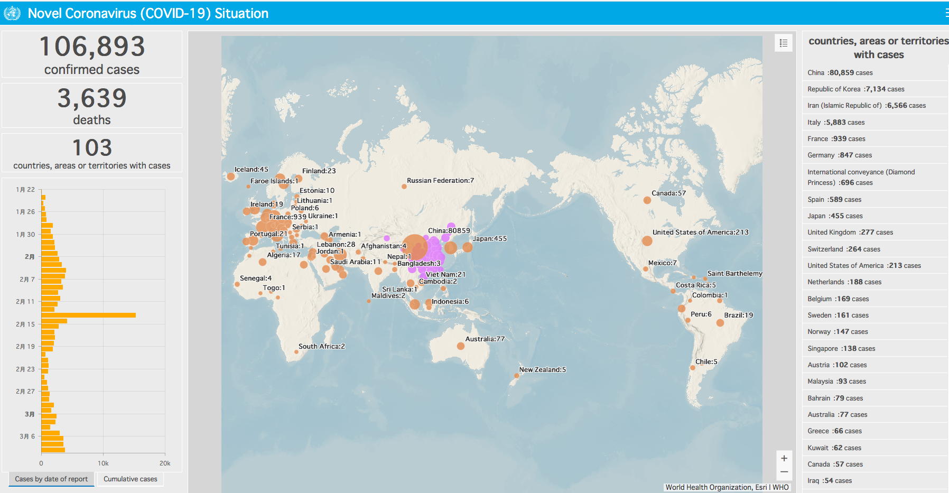Click the WHO emblem logo in header
Viewport: 949px width, 493px height.
[x=12, y=13]
